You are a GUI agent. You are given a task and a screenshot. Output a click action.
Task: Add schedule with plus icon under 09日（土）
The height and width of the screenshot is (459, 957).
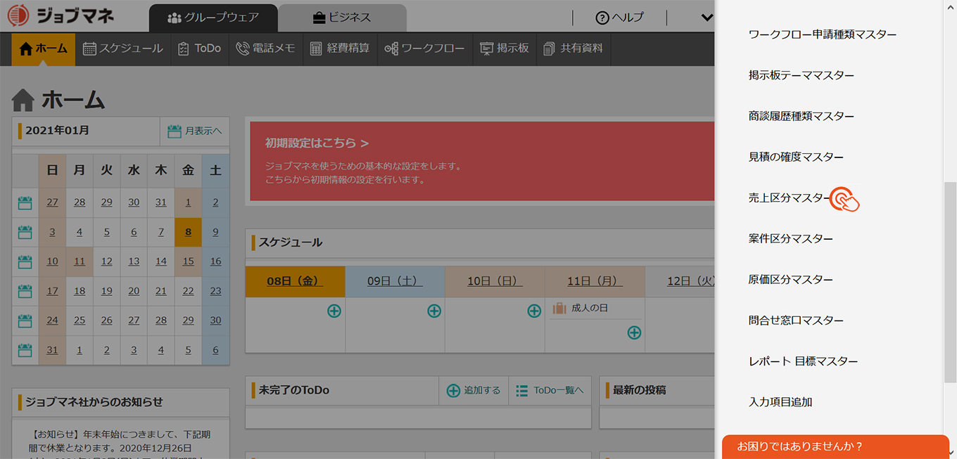(434, 311)
